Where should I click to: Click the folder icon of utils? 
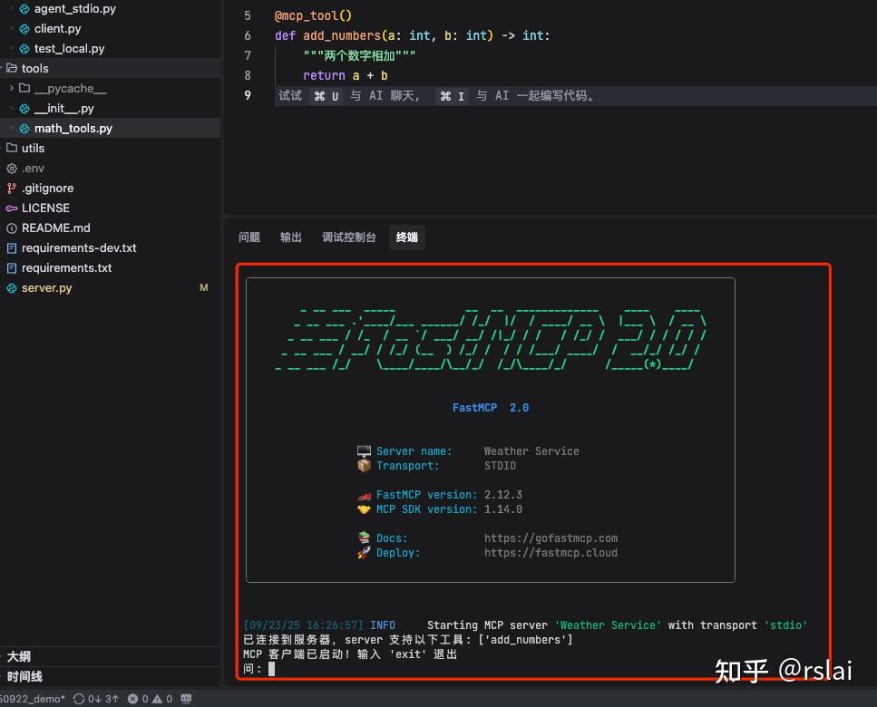(x=11, y=148)
